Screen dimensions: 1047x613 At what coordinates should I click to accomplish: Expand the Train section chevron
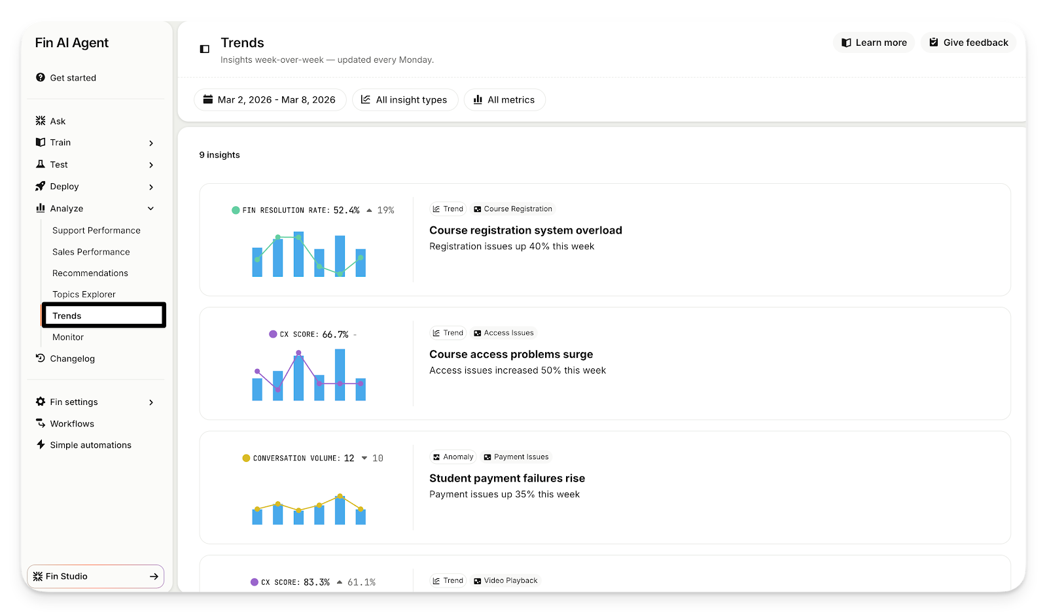click(x=151, y=143)
